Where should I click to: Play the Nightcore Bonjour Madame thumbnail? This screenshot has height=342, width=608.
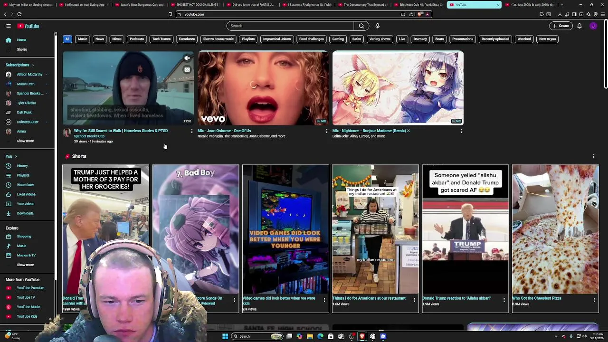point(398,88)
